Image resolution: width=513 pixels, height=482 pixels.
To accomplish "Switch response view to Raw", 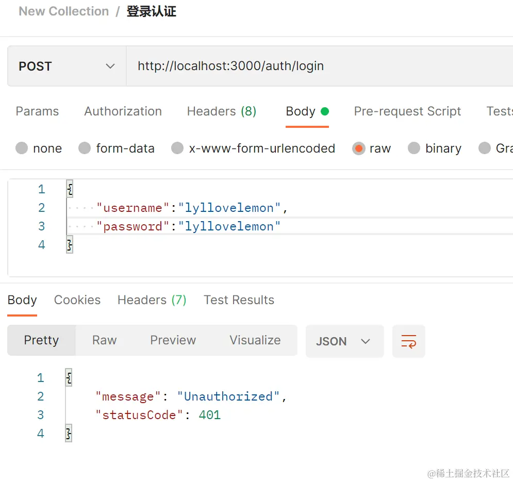I will point(104,340).
